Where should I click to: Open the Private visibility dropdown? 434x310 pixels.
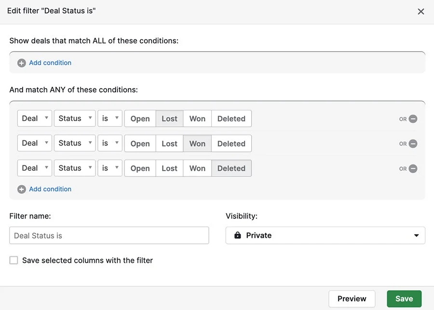click(x=325, y=235)
